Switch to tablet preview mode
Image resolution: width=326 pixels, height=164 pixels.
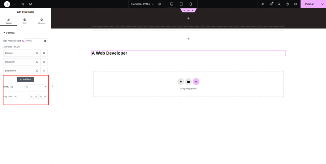click(x=181, y=4)
